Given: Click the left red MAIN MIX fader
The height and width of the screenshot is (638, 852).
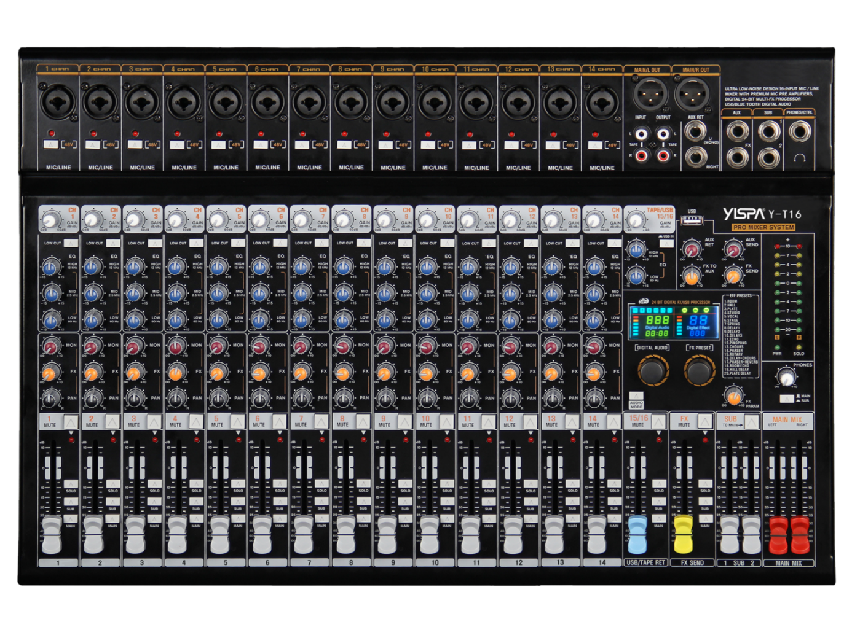Looking at the screenshot, I should (778, 534).
